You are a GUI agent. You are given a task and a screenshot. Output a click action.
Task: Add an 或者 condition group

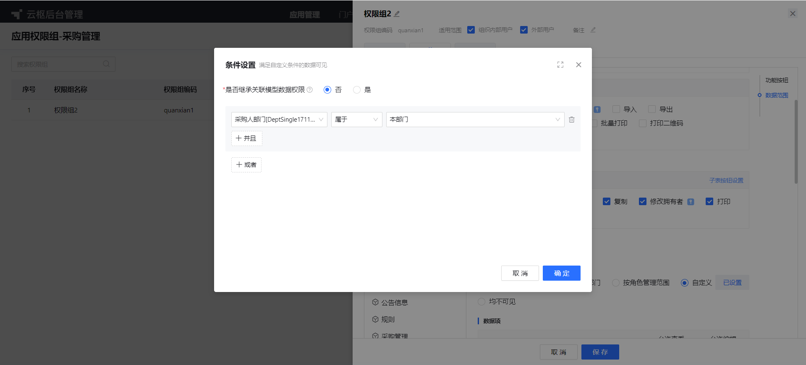246,165
